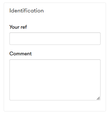Select the resize grip of Comment textarea

[98, 98]
